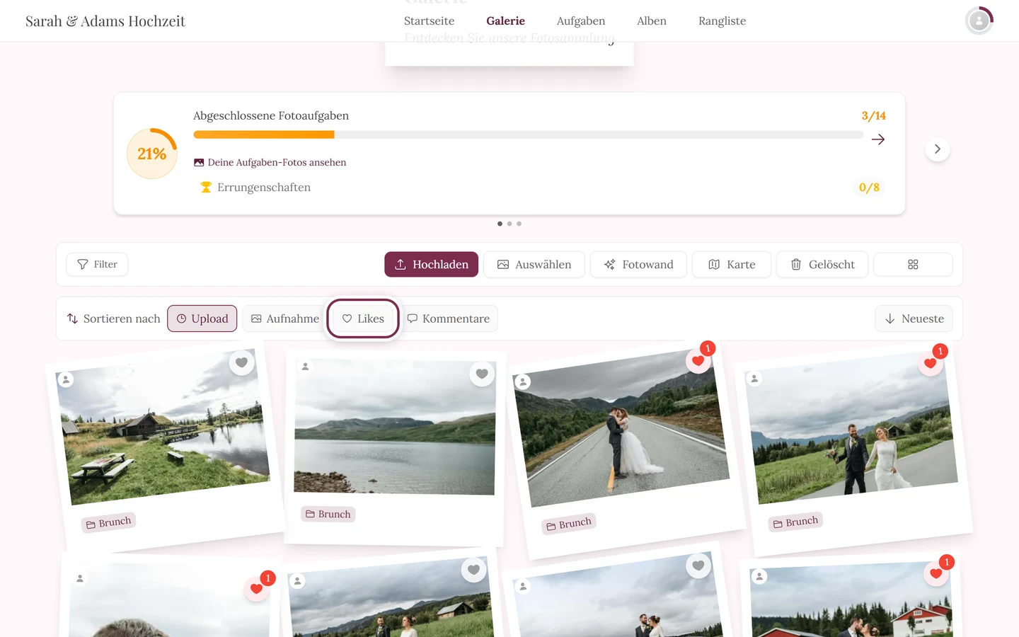Viewport: 1019px width, 637px height.
Task: Click Brunch tag under road kissing photo
Action: click(568, 524)
